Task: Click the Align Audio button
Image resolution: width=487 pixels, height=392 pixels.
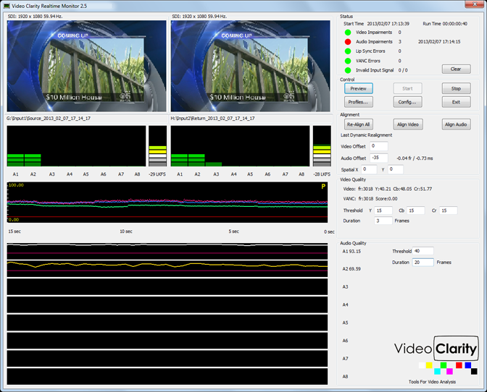Action: [x=456, y=124]
